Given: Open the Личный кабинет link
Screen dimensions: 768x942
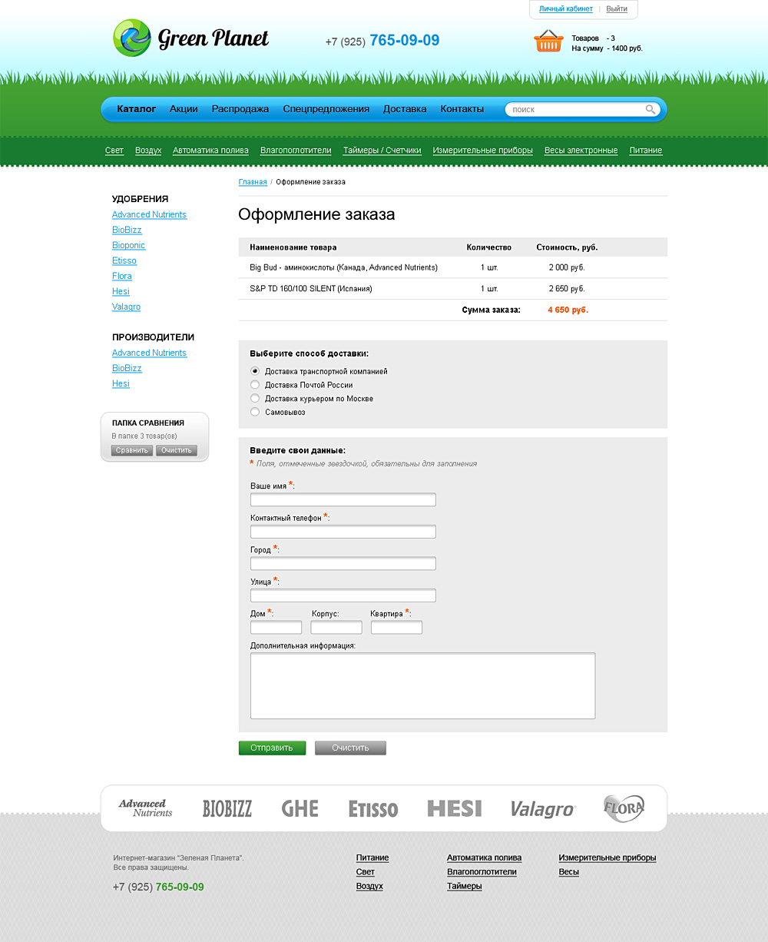Looking at the screenshot, I should point(565,9).
